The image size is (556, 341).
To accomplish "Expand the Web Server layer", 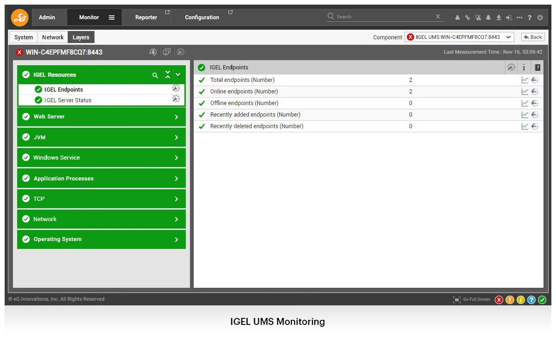I will pyautogui.click(x=177, y=117).
